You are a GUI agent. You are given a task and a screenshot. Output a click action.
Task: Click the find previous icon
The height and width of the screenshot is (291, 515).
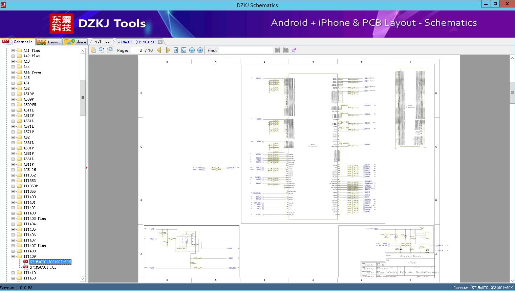pos(278,50)
